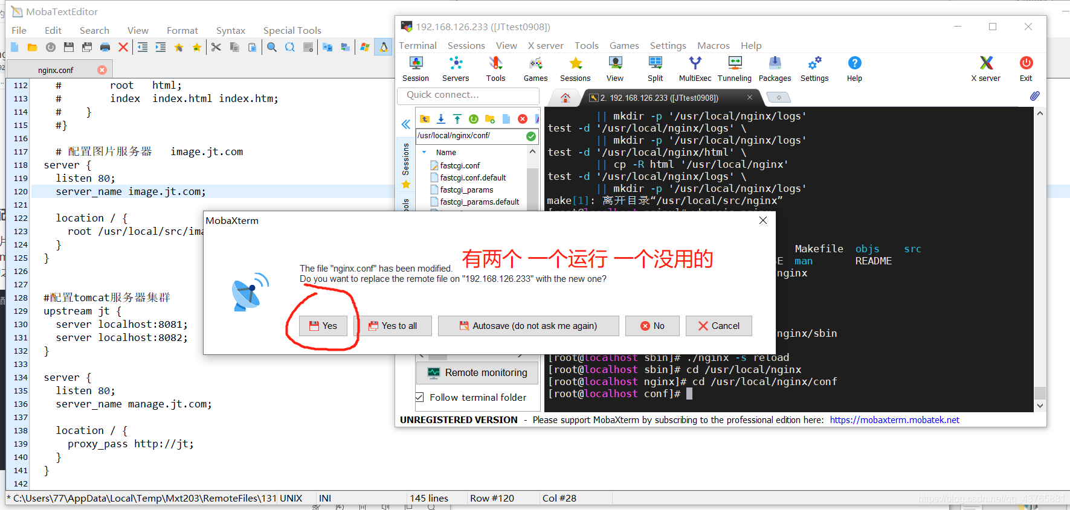The image size is (1070, 510).
Task: Cut selection with the scissors icon
Action: point(216,47)
